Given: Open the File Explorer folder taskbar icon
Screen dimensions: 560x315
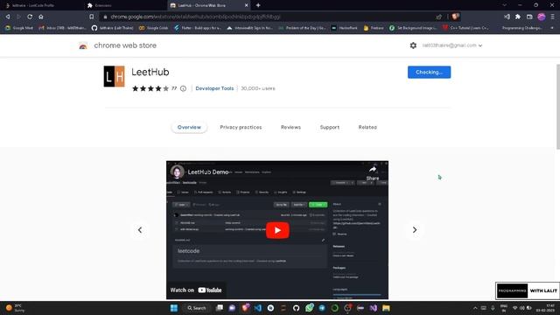Looking at the screenshot, I should tap(386, 308).
